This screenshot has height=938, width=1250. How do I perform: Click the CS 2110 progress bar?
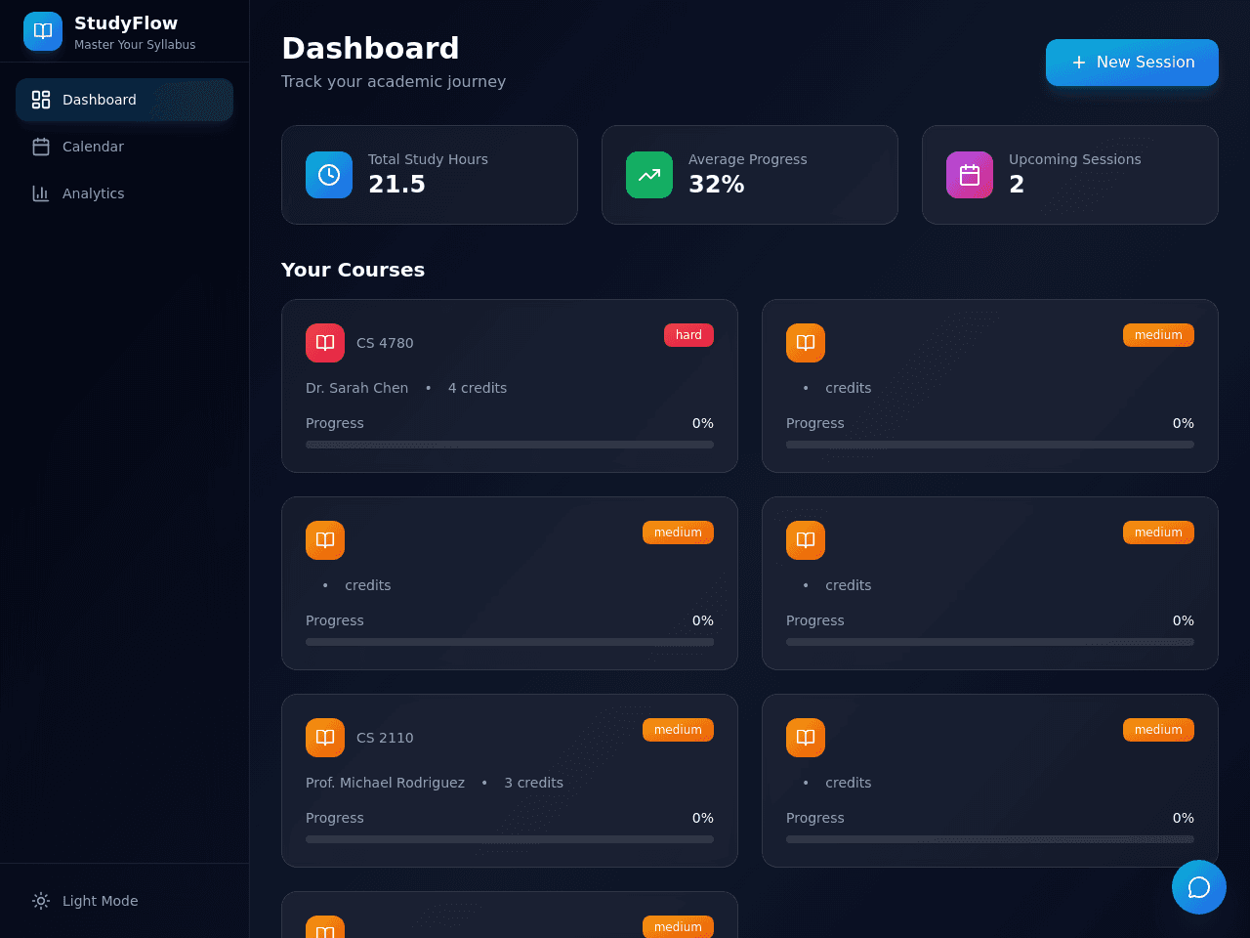pyautogui.click(x=510, y=839)
